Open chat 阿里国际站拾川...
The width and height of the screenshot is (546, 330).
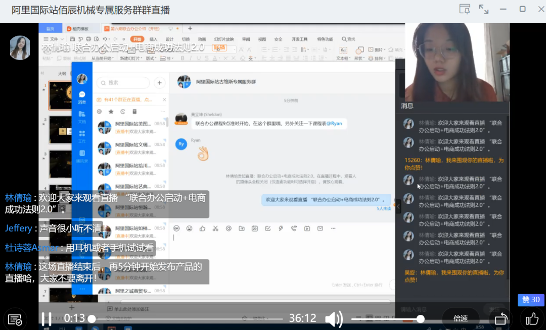tap(131, 169)
